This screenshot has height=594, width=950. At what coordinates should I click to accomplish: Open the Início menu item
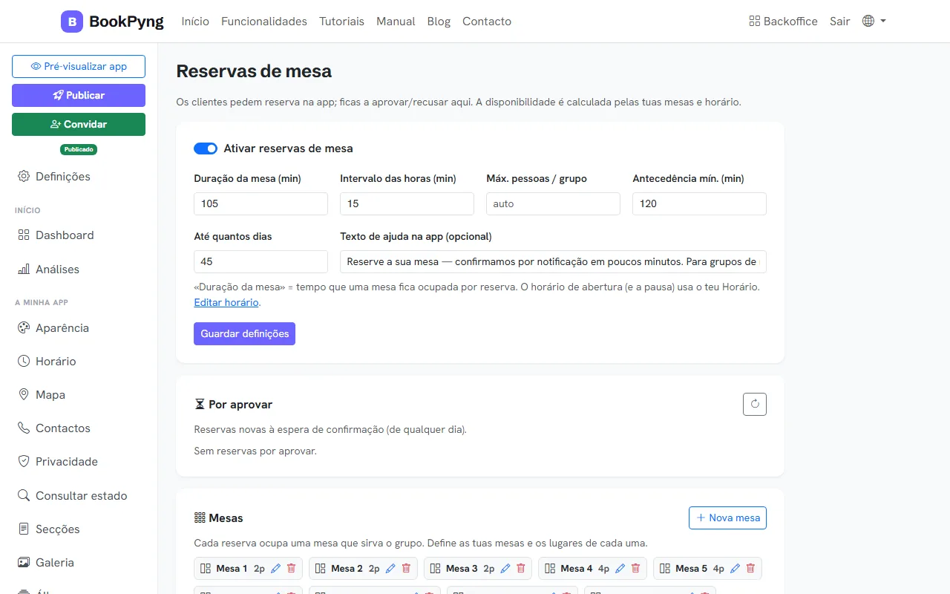click(x=195, y=22)
